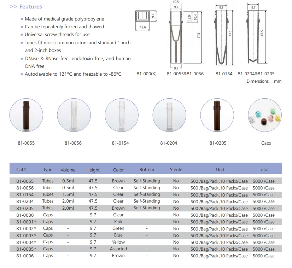The height and width of the screenshot is (268, 292).
Task: Click the '81-0000' table cell
Action: tap(25, 215)
